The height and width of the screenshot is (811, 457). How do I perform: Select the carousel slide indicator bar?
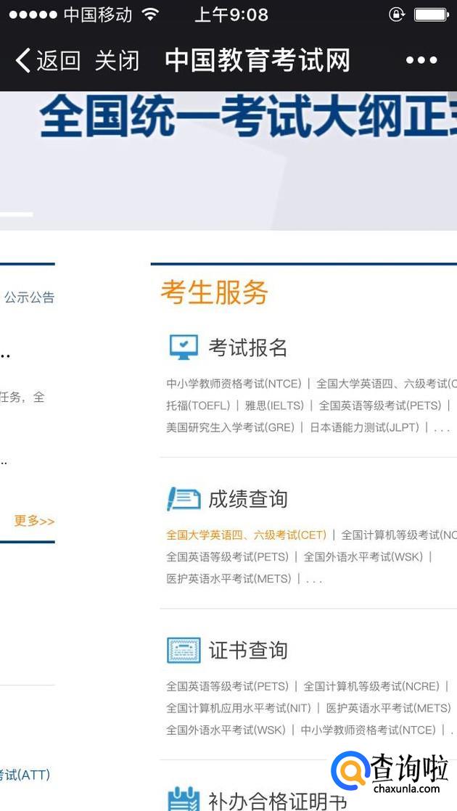(x=16, y=213)
